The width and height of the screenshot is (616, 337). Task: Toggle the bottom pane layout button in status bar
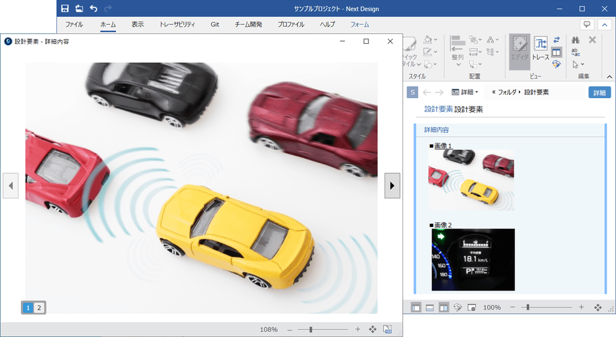pyautogui.click(x=429, y=308)
